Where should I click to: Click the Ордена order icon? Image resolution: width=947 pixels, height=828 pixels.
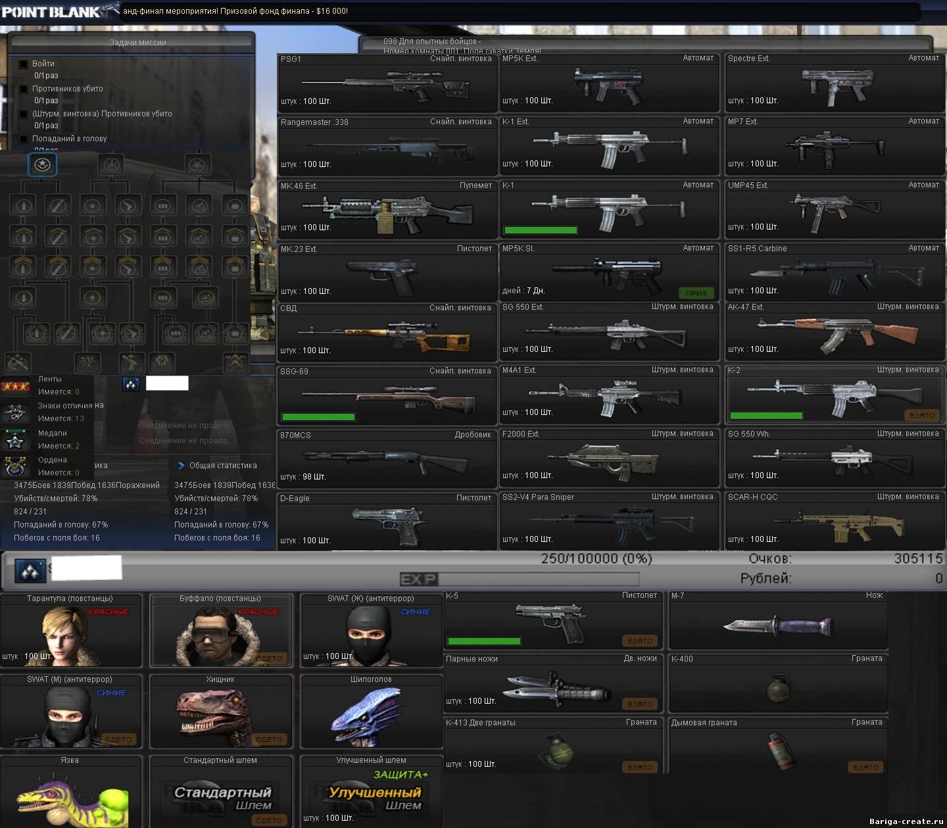coord(15,466)
